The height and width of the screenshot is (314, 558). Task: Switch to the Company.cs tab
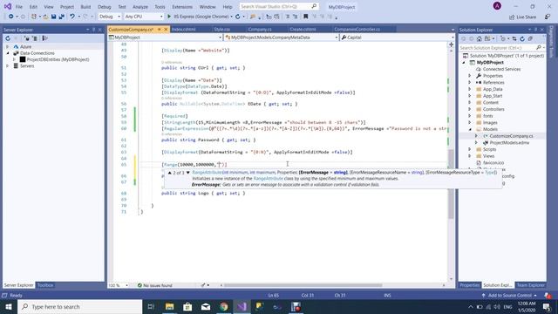click(x=260, y=29)
